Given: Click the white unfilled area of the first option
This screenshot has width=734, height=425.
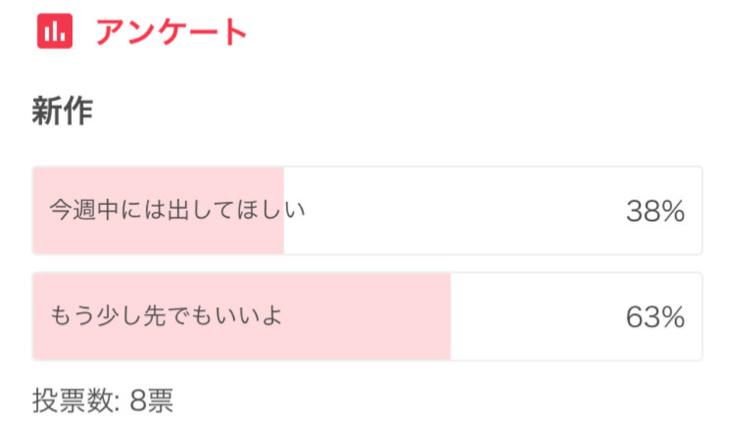Looking at the screenshot, I should point(492,210).
